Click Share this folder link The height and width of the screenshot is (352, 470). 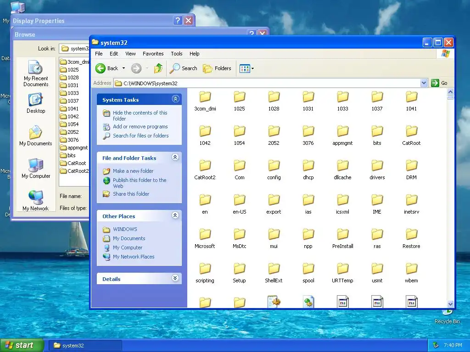(131, 194)
